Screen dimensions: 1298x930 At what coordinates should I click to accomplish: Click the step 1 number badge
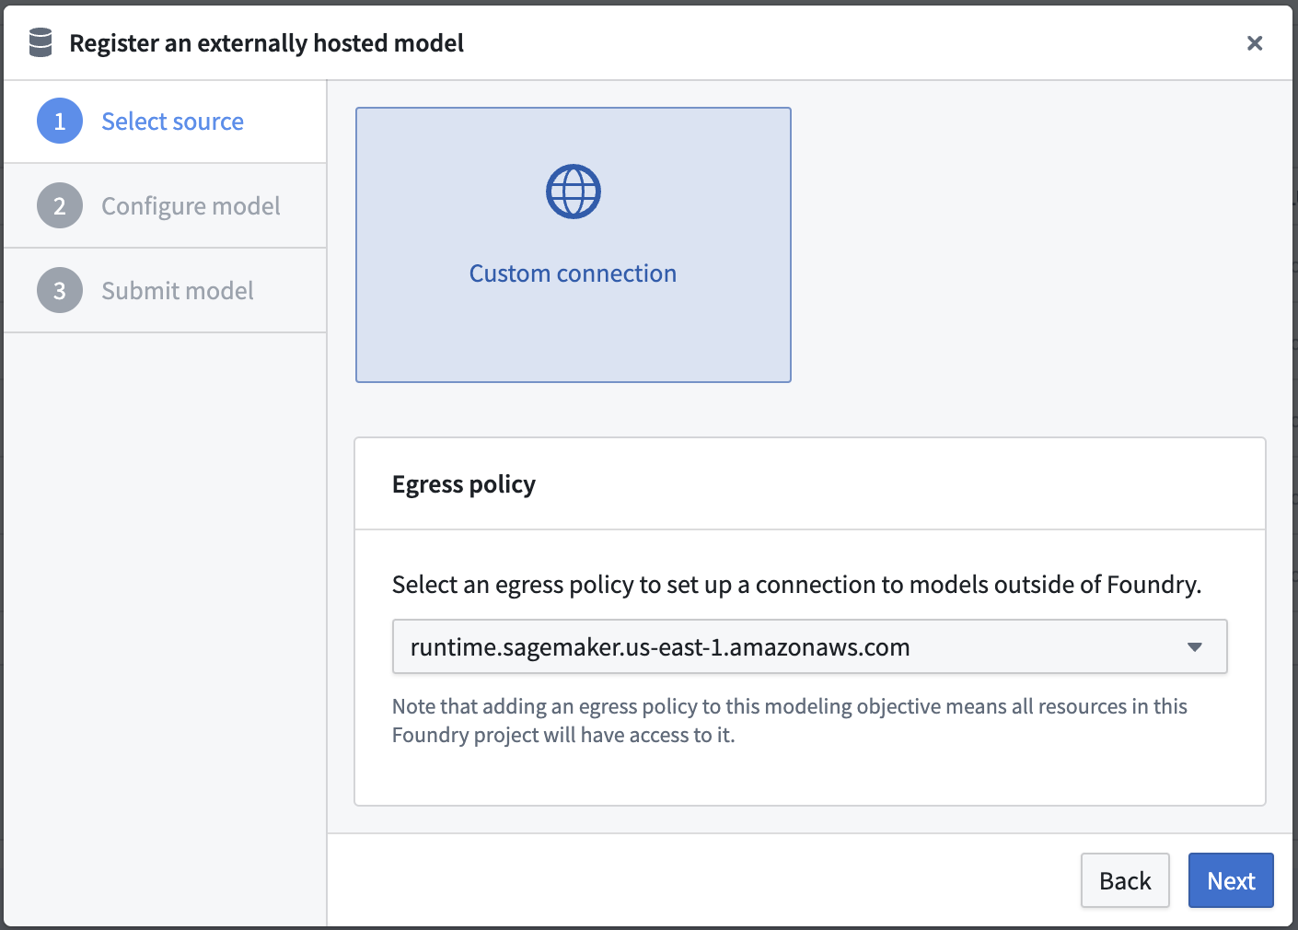60,122
